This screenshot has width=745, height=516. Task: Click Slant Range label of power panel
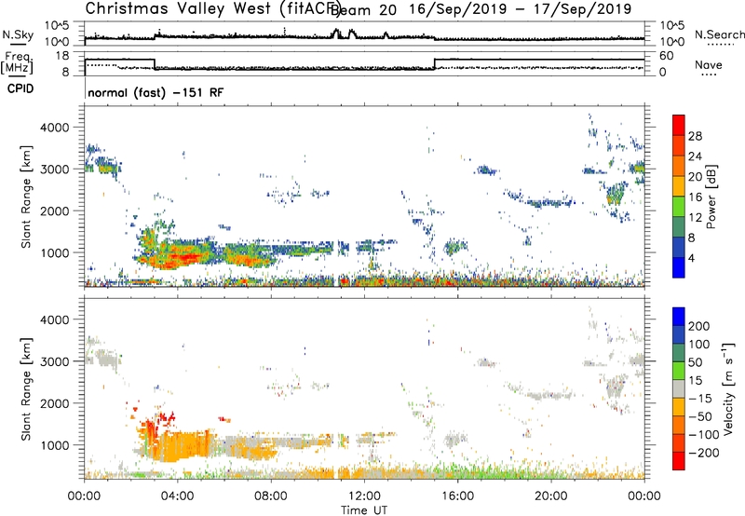click(x=26, y=197)
